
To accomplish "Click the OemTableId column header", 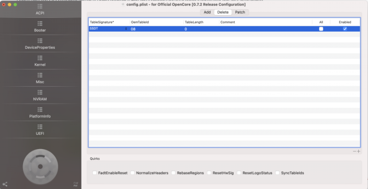I will pyautogui.click(x=156, y=22).
